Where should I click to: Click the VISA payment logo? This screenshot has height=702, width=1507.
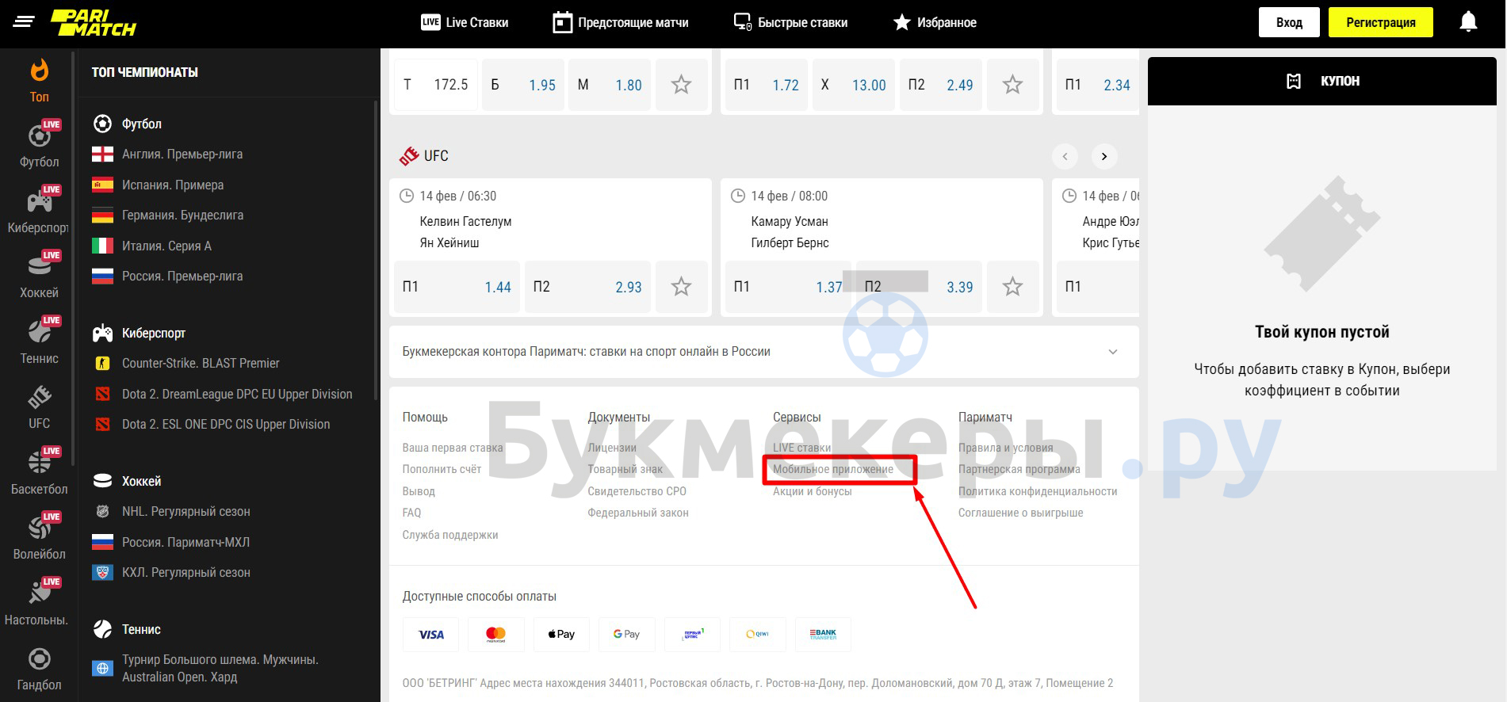tap(430, 634)
